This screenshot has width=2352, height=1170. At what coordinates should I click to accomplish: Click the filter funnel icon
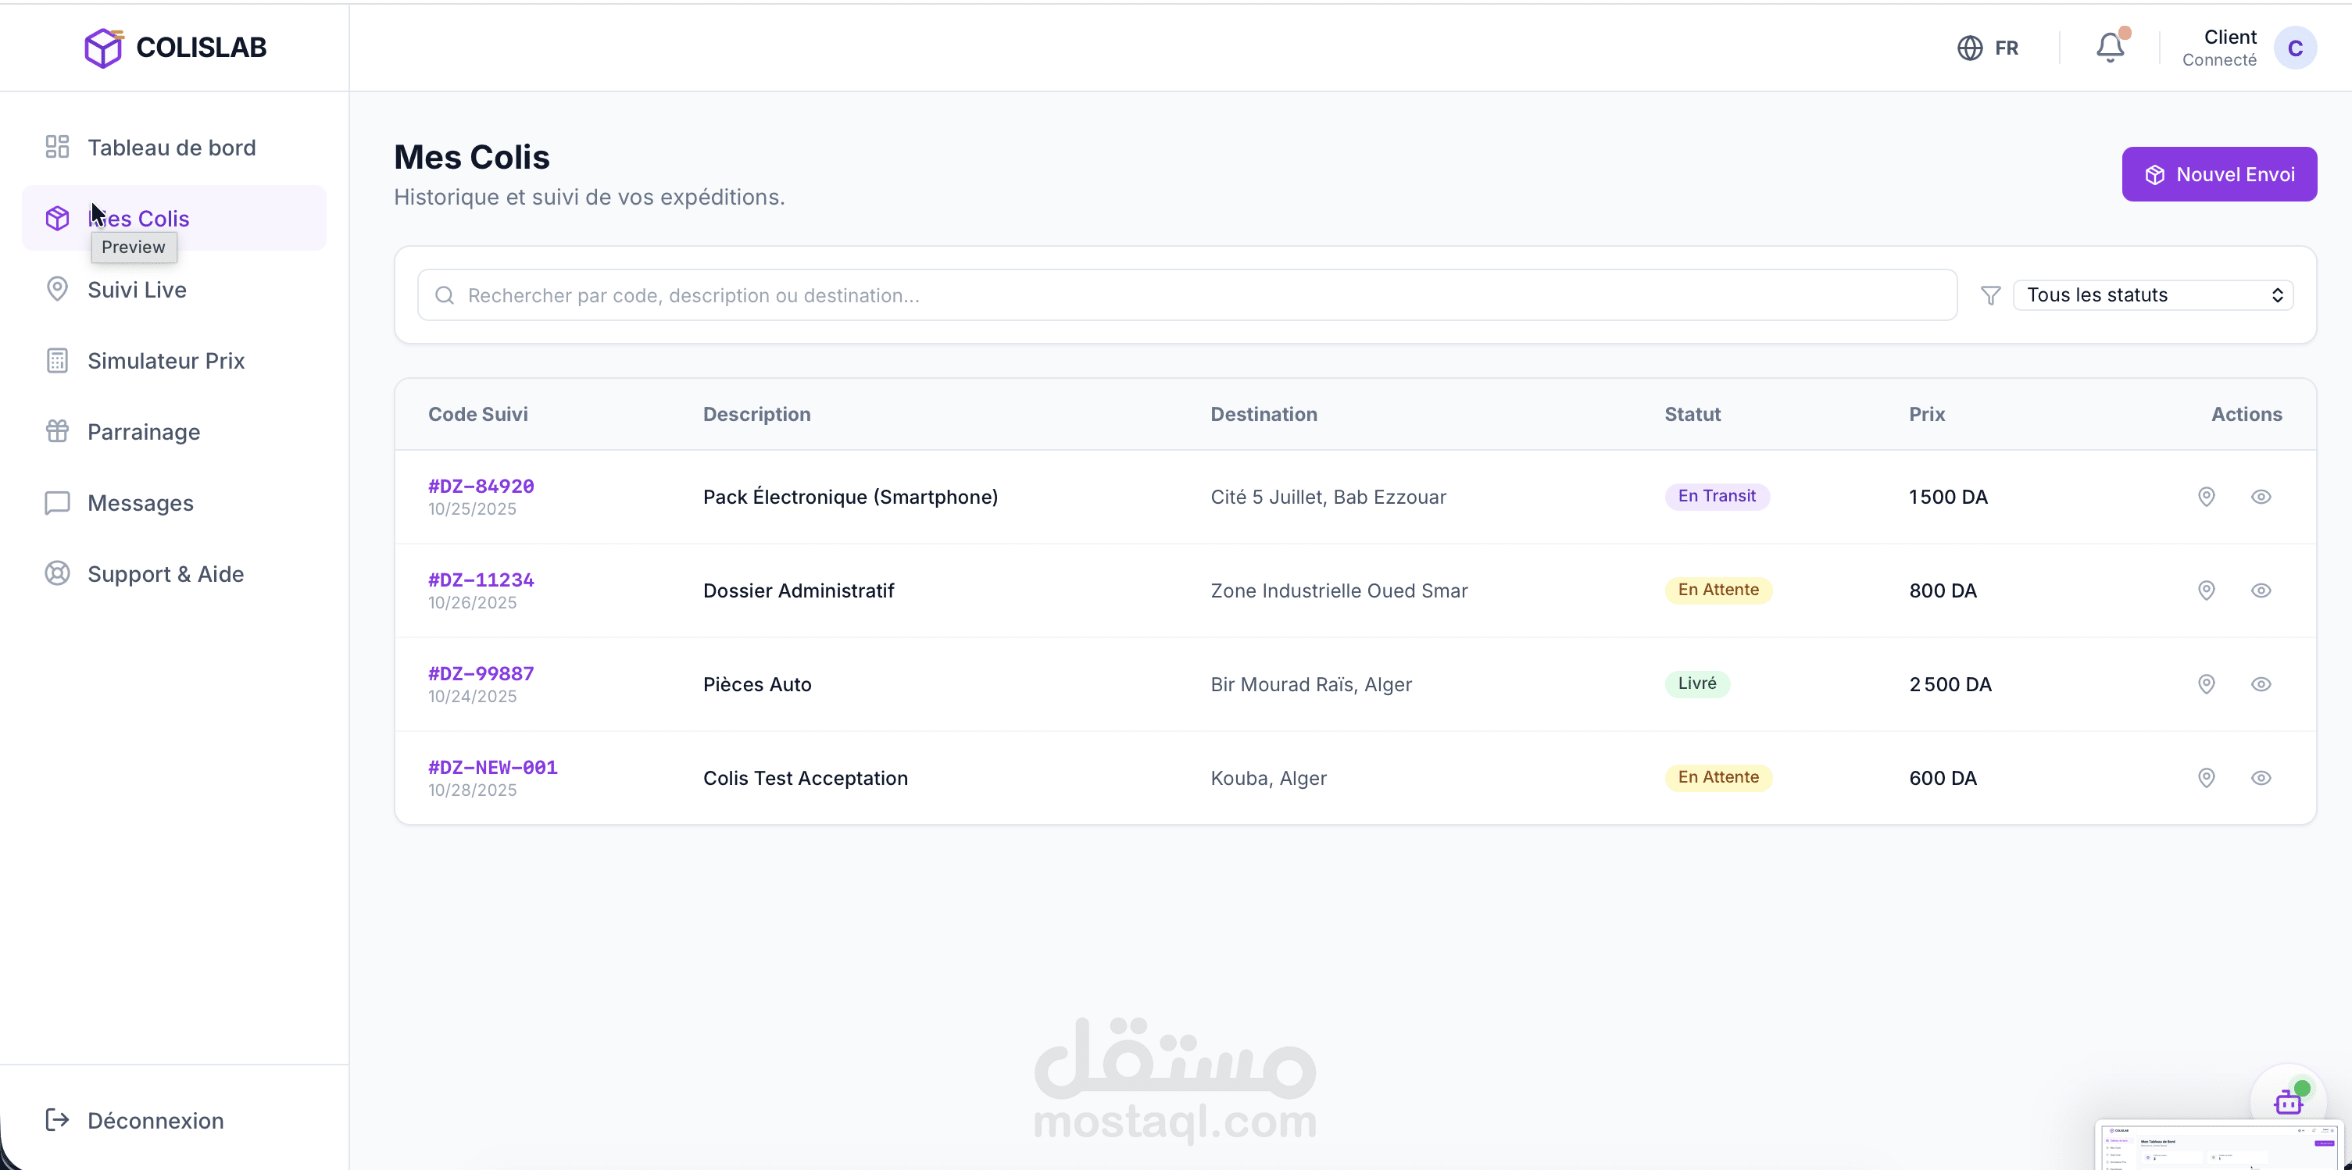[1990, 296]
